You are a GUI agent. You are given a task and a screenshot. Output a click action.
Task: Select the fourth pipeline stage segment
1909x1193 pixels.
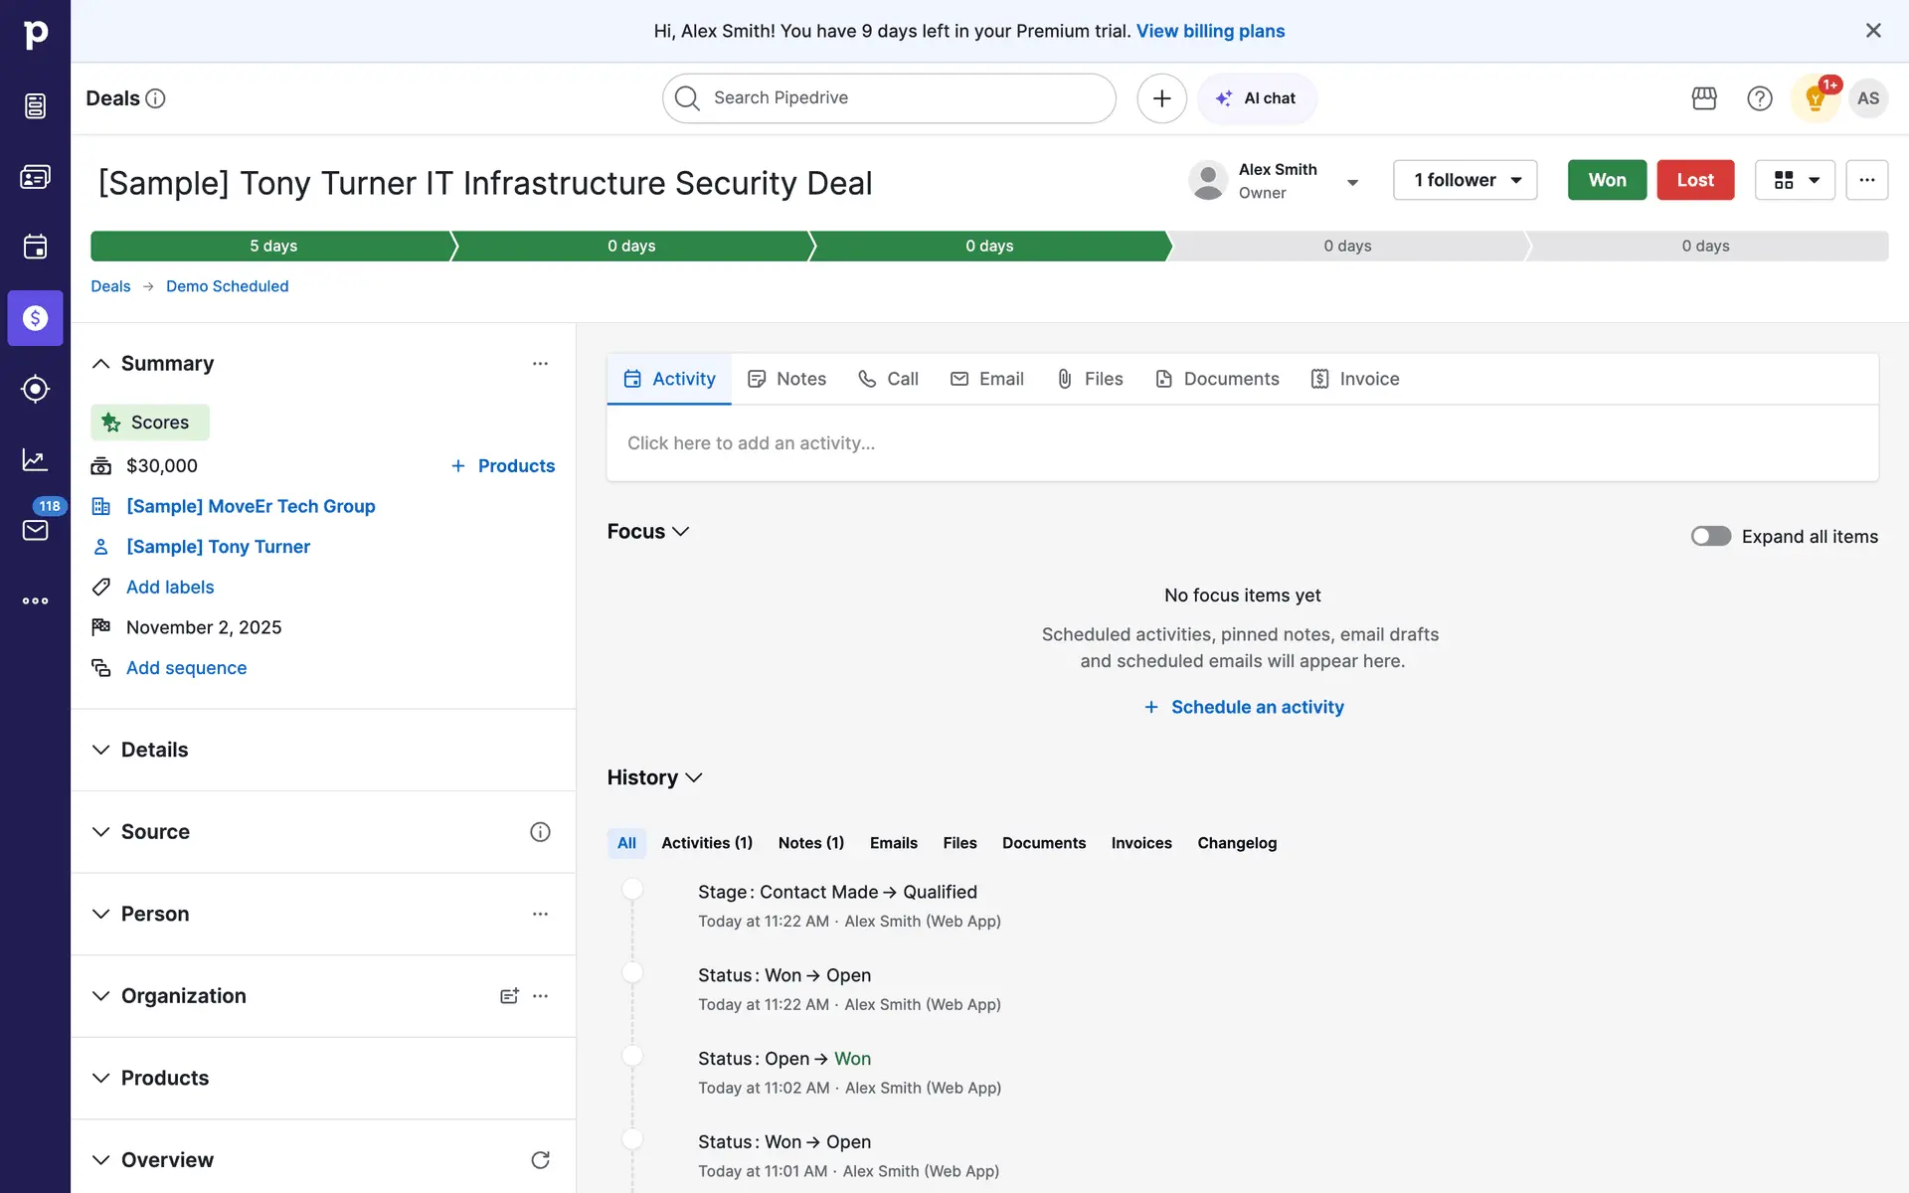click(1346, 246)
